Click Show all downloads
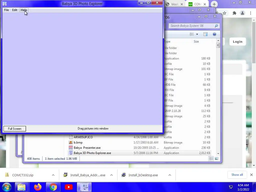The width and height of the screenshot is (256, 192). point(237,175)
